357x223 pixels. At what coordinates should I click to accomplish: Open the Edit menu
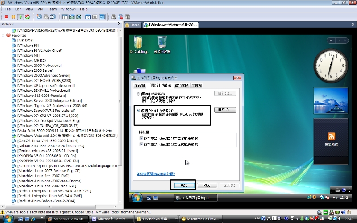[x=18, y=9]
